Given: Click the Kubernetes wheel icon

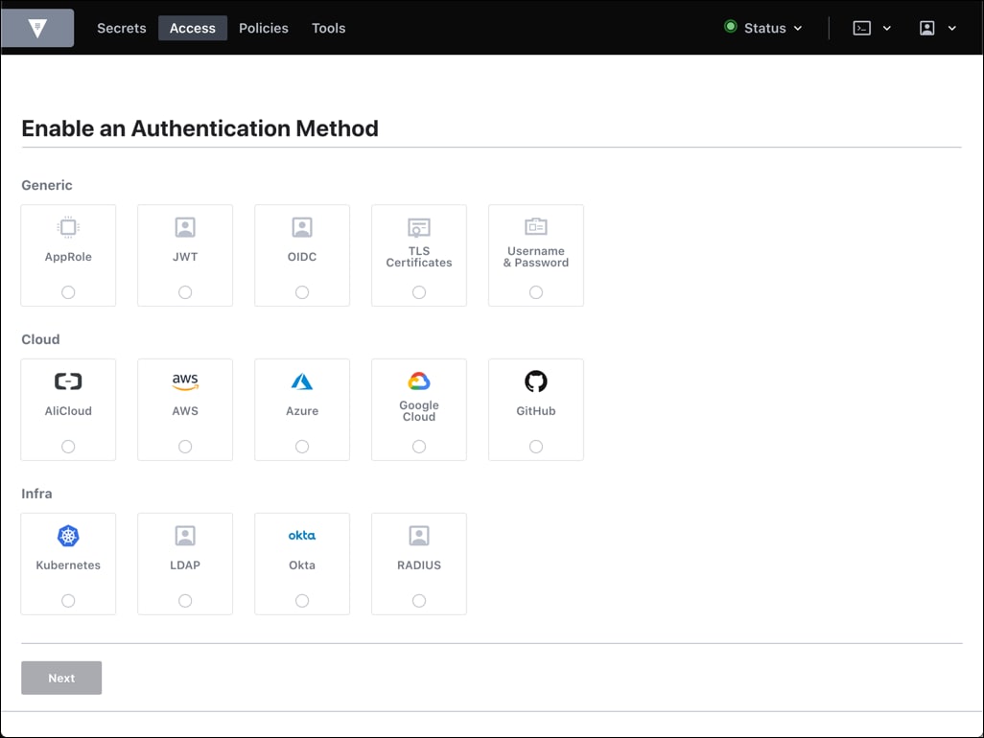Looking at the screenshot, I should 68,536.
